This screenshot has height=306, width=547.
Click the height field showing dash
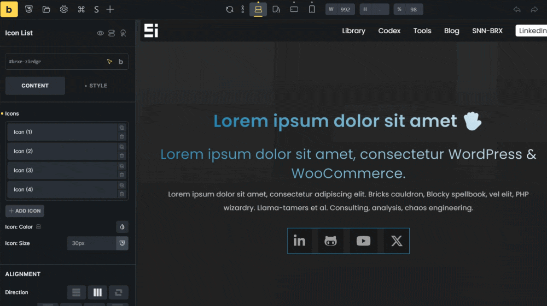(x=374, y=9)
